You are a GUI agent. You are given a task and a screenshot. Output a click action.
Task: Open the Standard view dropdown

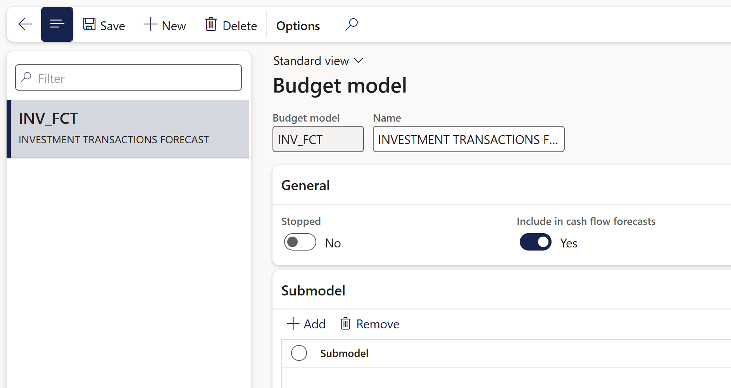pyautogui.click(x=318, y=61)
